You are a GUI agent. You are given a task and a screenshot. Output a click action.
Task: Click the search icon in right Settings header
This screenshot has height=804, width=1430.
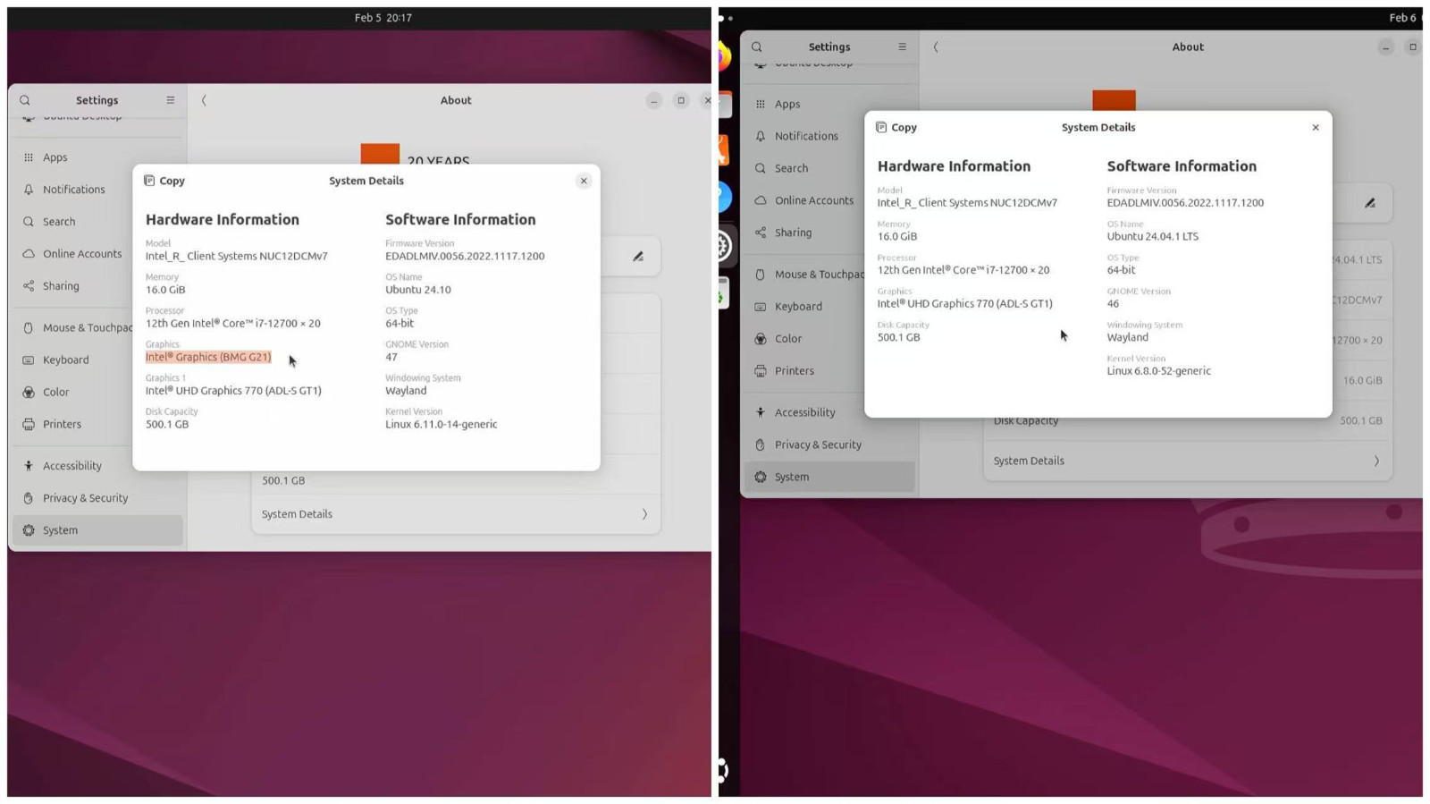pyautogui.click(x=757, y=47)
